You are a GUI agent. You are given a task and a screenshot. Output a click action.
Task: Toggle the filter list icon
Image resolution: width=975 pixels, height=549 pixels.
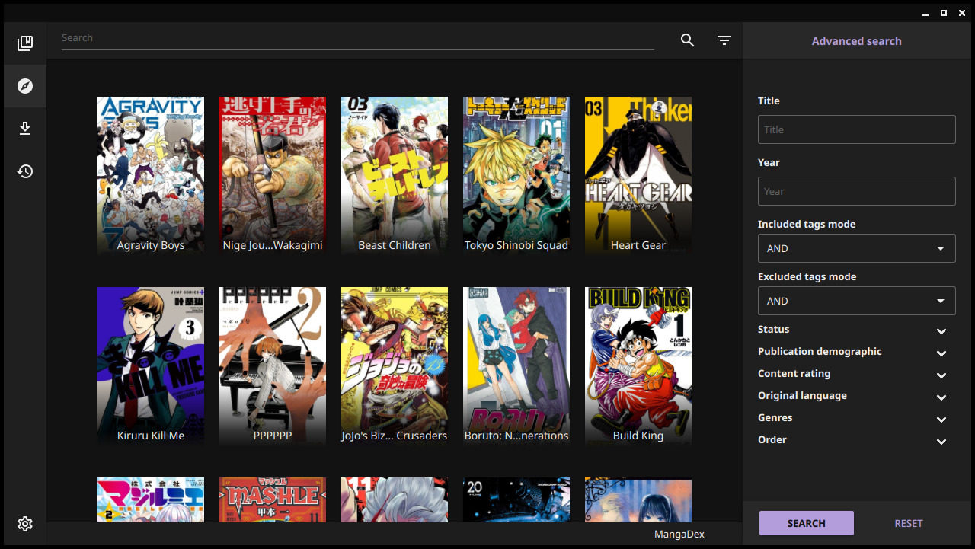click(x=724, y=40)
